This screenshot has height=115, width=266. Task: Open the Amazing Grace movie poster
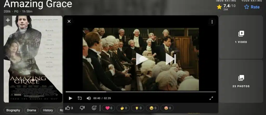(x=33, y=59)
